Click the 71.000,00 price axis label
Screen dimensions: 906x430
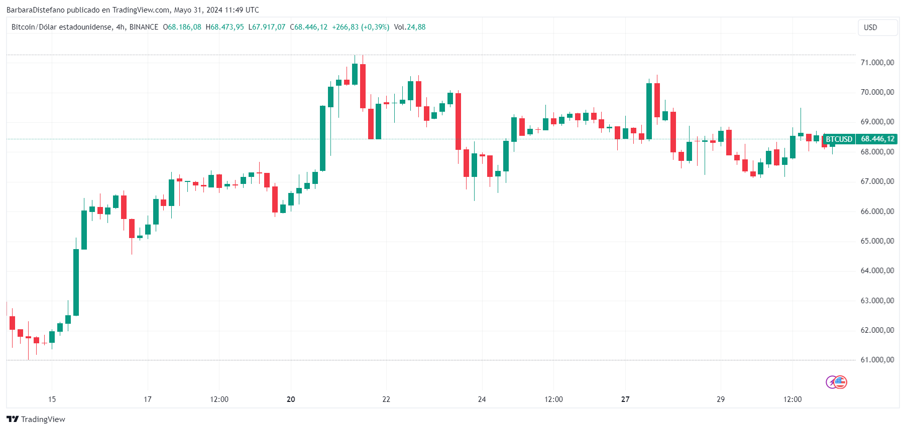coord(877,63)
